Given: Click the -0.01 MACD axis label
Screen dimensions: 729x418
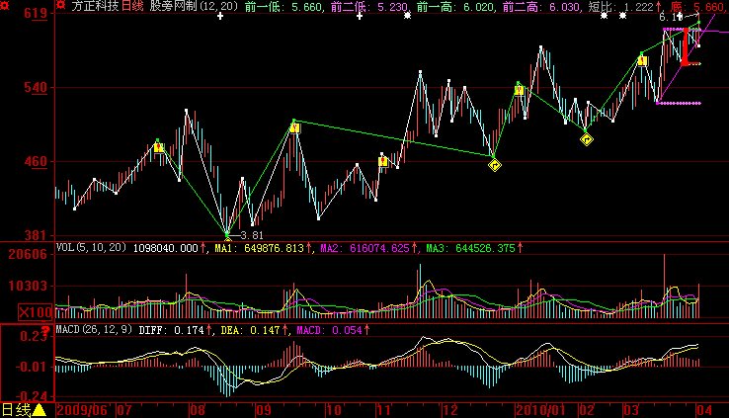Looking at the screenshot, I should 32,367.
